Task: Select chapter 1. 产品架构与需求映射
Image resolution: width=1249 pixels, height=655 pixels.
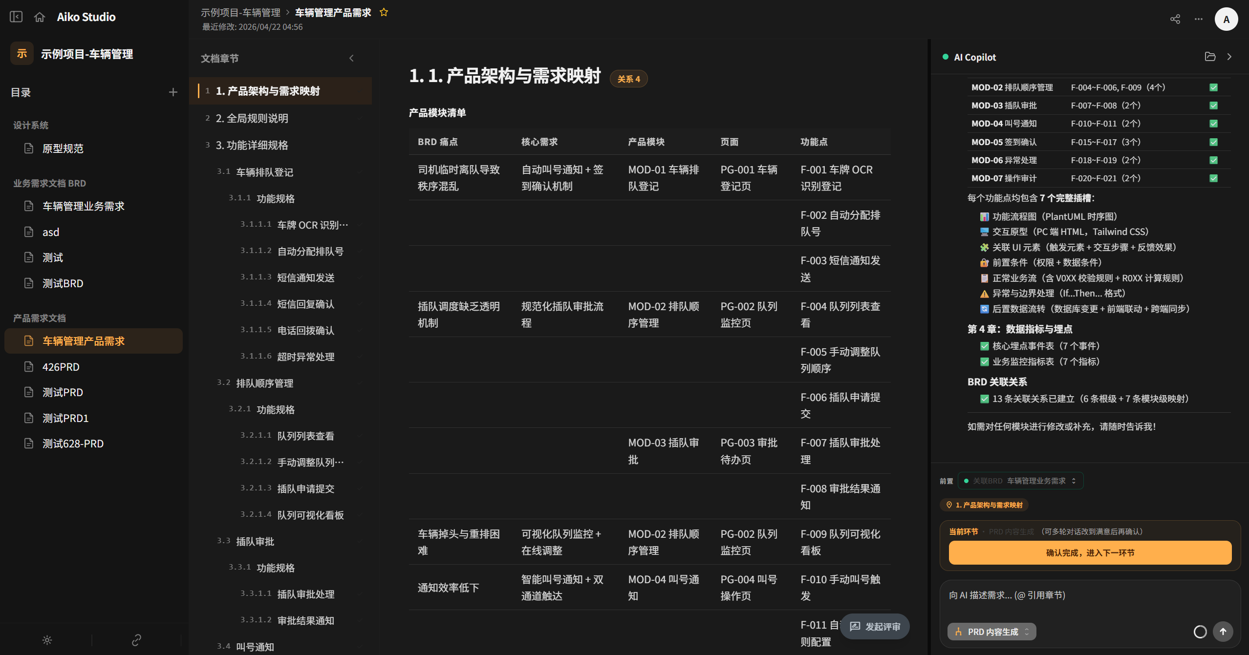Action: 280,91
